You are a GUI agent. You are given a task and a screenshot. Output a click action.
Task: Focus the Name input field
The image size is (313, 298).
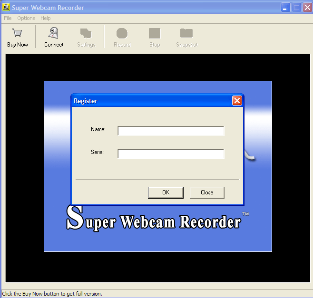pyautogui.click(x=171, y=131)
